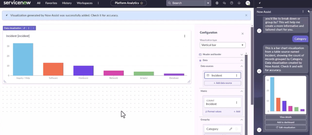Viewport: 312px width, 135px height.
Task: Collapse the Data sources section
Action: click(242, 66)
